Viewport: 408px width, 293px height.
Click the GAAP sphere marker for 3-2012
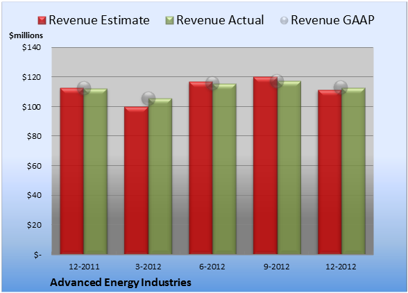[x=148, y=99]
